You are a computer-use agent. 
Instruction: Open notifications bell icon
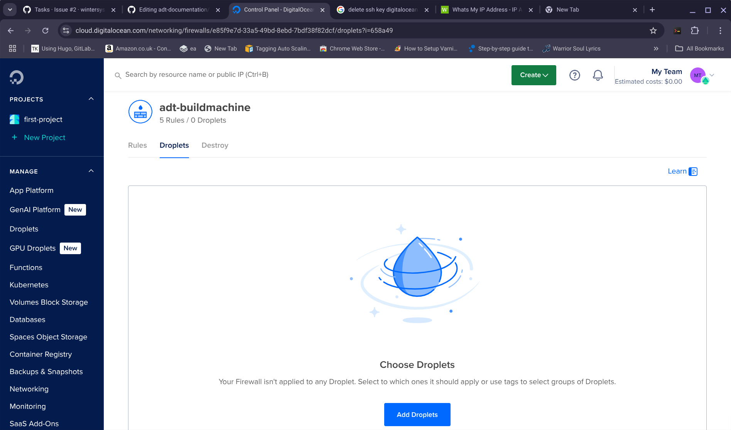click(598, 75)
